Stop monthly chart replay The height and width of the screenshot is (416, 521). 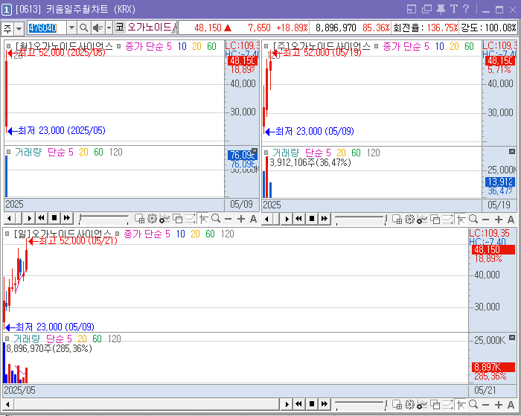[54, 218]
